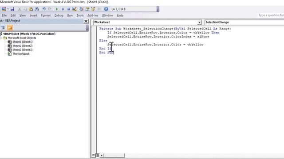This screenshot has height=159, width=284.
Task: Click the Redo arrow icon
Action: coord(50,9)
